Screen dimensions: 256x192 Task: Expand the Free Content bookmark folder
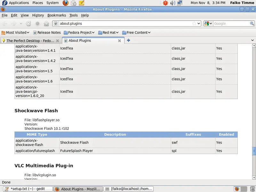(136, 33)
